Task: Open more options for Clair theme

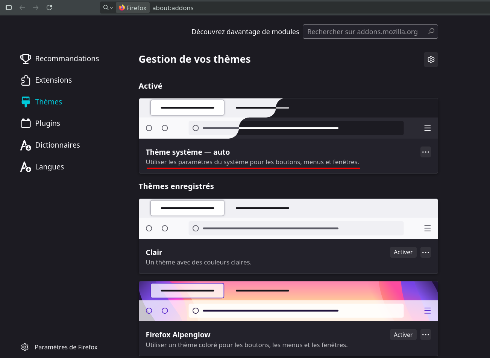Action: pos(426,252)
